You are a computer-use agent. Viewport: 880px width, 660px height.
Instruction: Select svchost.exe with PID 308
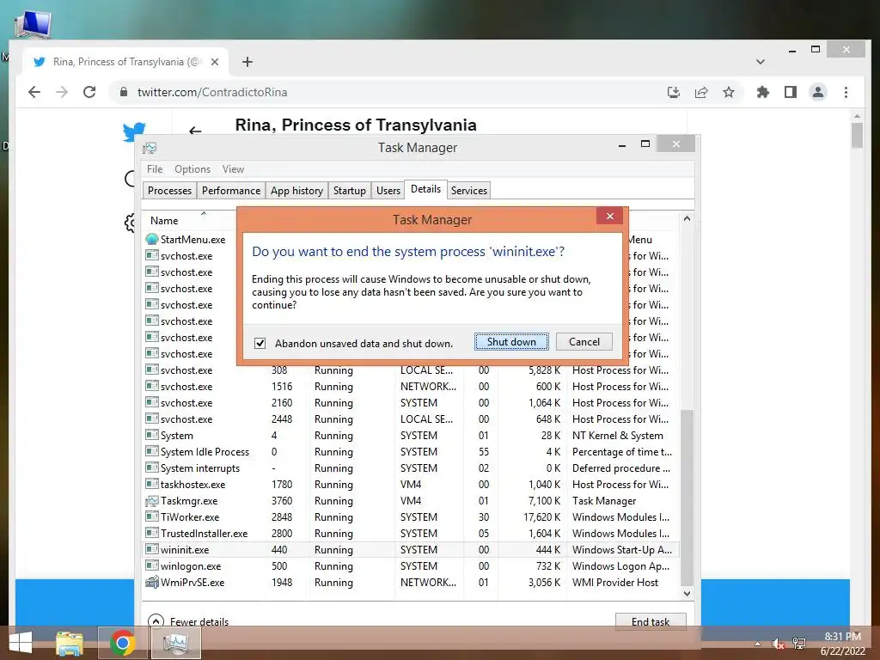pyautogui.click(x=411, y=370)
